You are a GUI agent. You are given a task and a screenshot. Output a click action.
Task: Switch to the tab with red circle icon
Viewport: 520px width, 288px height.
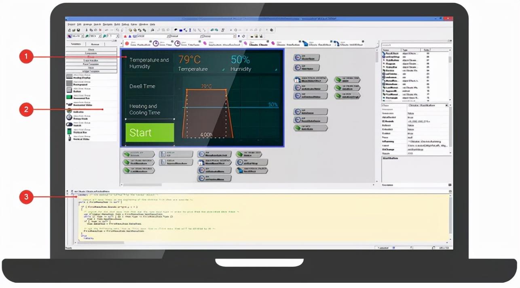coord(137,44)
